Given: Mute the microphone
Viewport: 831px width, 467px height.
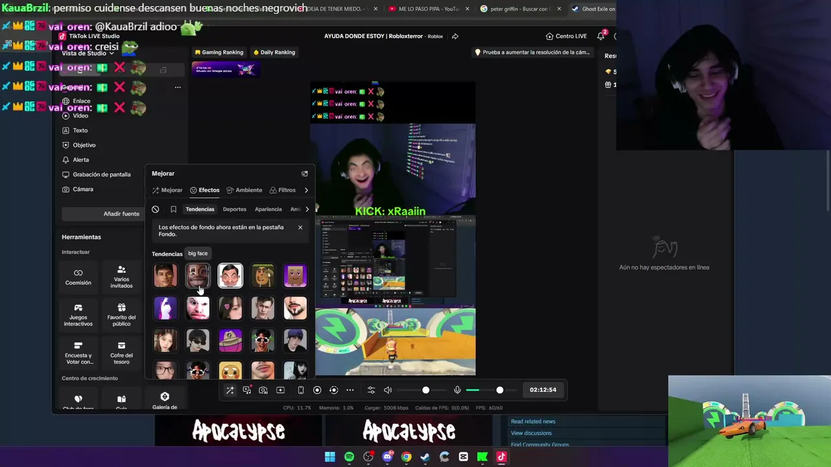Looking at the screenshot, I should point(457,390).
